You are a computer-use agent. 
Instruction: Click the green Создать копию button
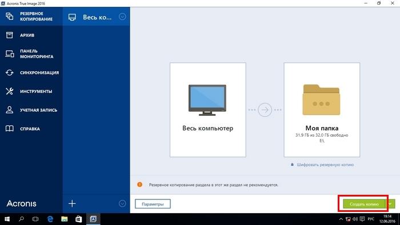click(365, 204)
